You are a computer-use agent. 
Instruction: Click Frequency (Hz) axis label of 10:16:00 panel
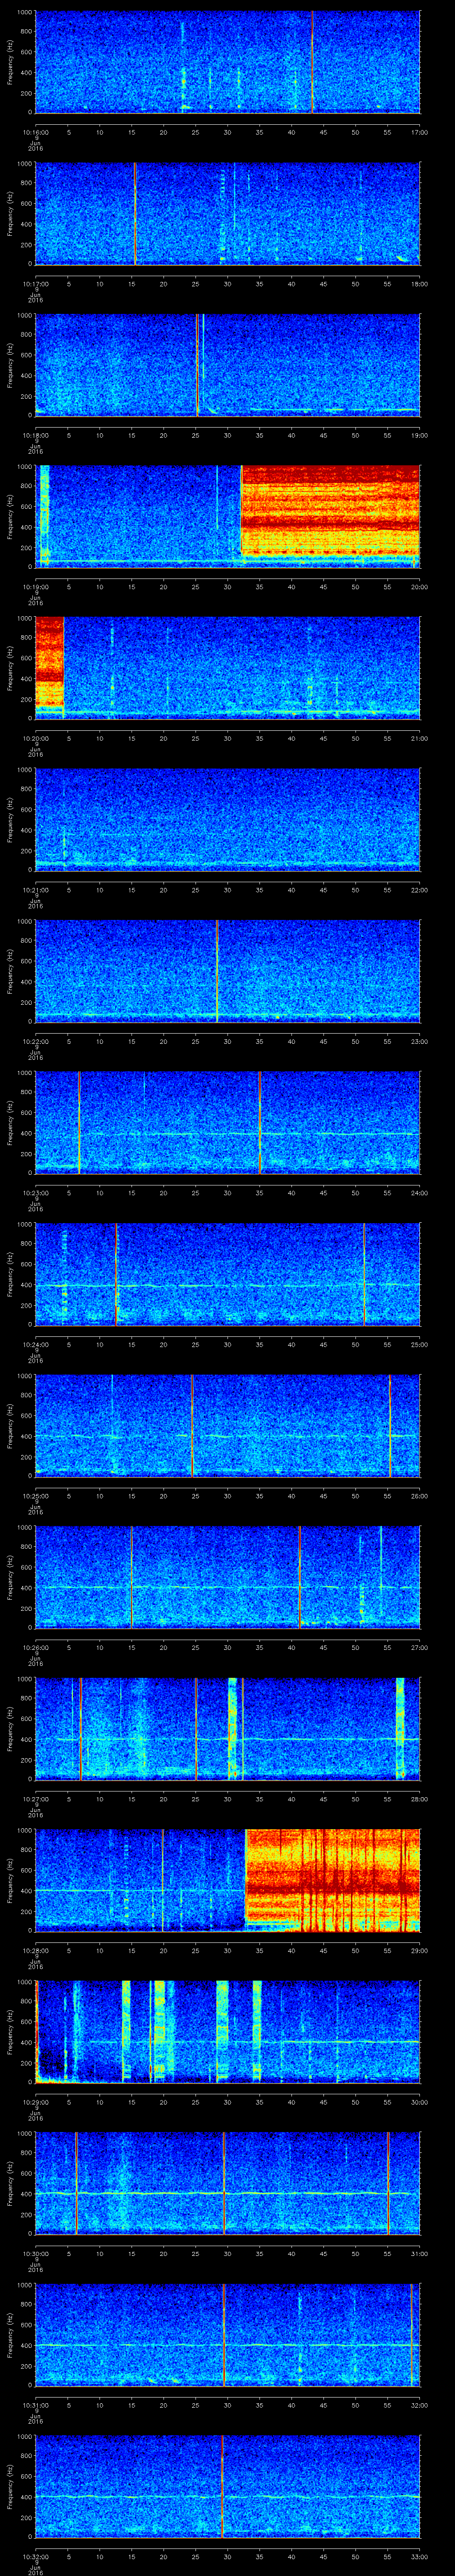point(10,62)
